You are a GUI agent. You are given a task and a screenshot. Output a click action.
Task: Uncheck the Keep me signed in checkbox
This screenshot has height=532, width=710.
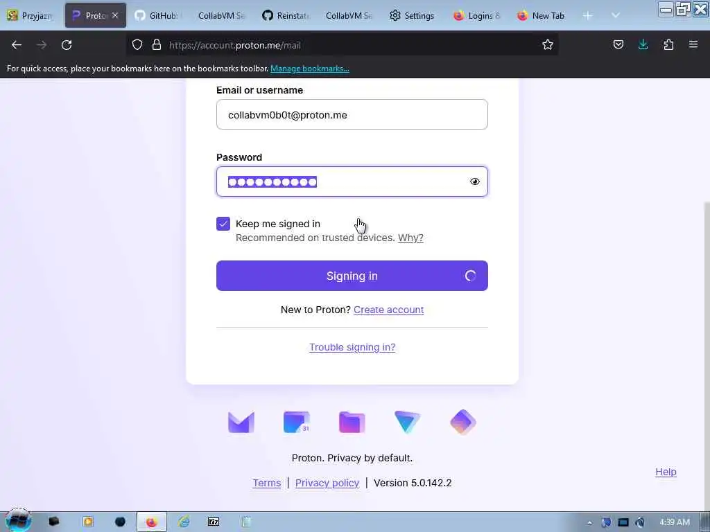(223, 224)
